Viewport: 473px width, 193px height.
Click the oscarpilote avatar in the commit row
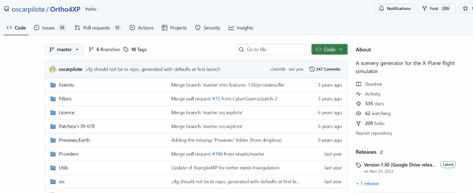53,69
